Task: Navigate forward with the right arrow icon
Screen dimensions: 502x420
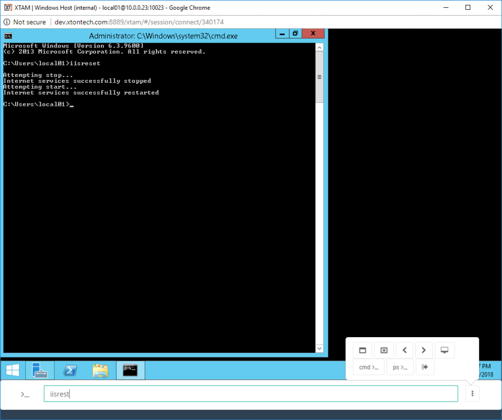Action: pyautogui.click(x=424, y=350)
